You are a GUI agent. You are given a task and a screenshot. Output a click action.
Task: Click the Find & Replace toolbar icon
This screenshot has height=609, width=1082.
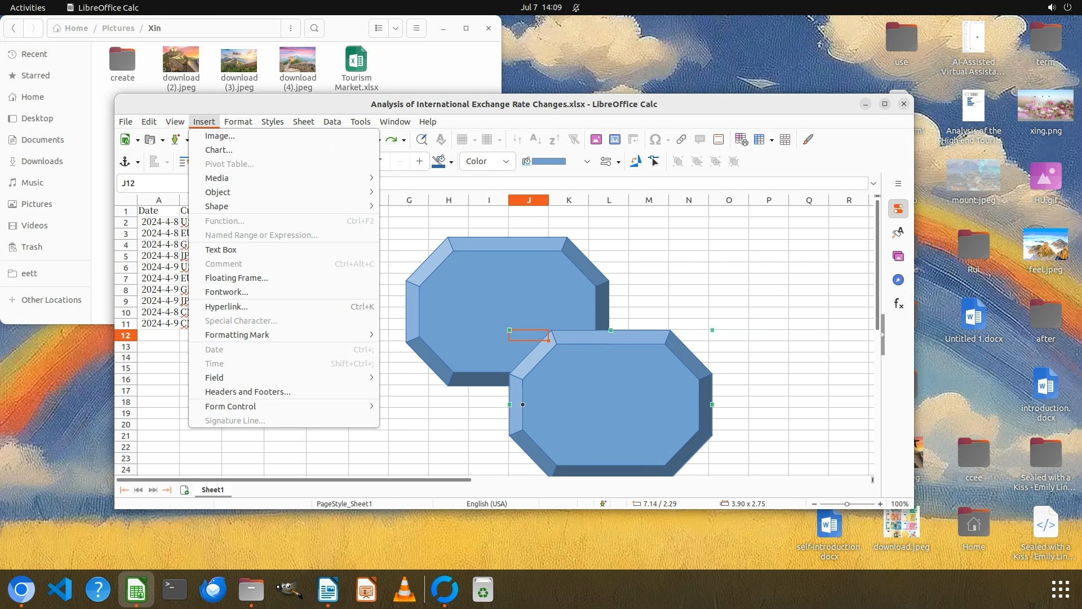coord(421,139)
